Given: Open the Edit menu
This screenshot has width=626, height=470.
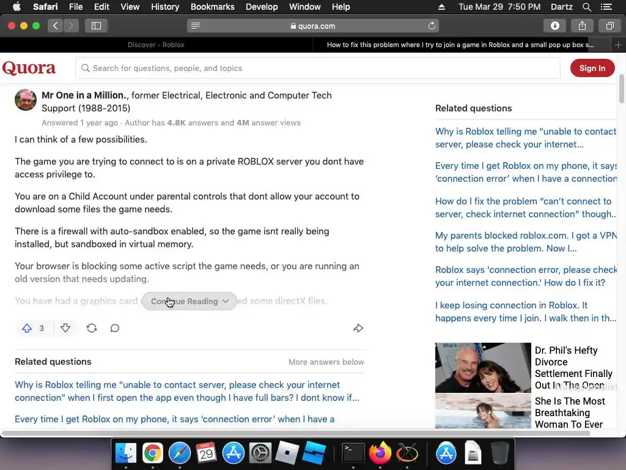Looking at the screenshot, I should (x=101, y=7).
